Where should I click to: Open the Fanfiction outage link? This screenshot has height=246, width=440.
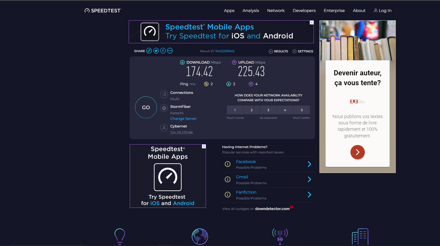point(246,192)
